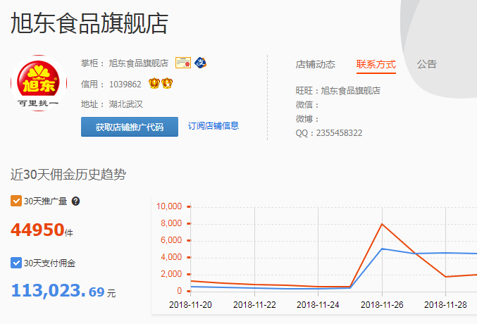477x324 pixels.
Task: Click the 旺旺 contact 旭东食品旗舰店
Action: tap(350, 91)
